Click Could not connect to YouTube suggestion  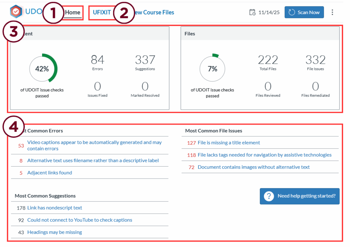click(x=80, y=220)
